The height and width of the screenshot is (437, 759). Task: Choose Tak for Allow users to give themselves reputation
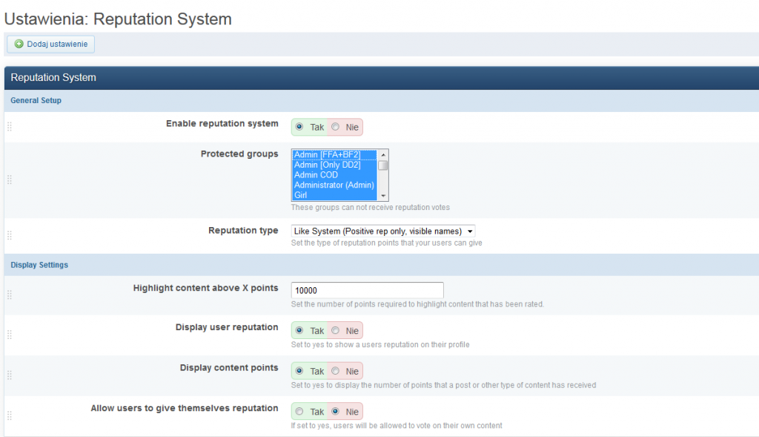click(x=299, y=411)
